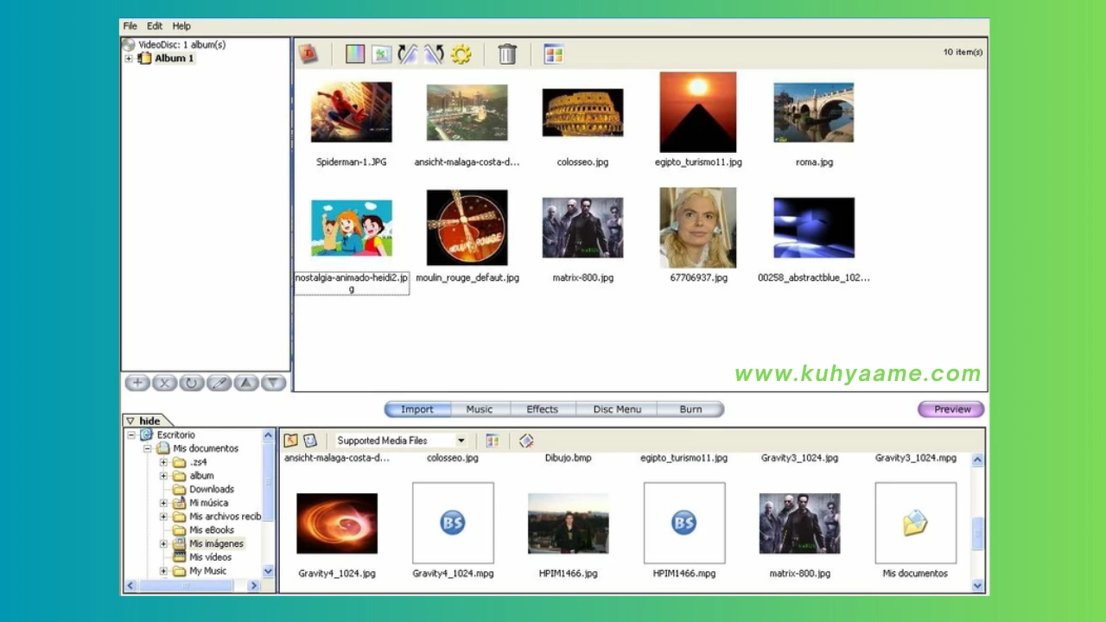
Task: Click the trash can delete icon
Action: pos(507,54)
